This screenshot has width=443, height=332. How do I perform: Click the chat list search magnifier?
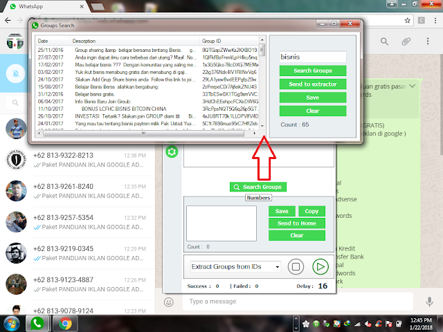coord(15,103)
